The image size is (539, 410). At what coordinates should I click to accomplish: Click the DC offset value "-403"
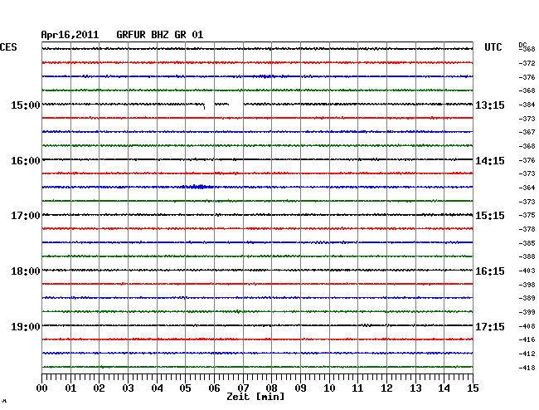point(527,271)
